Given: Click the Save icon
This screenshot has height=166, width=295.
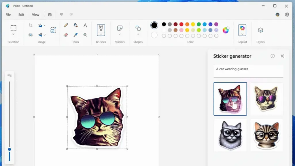Looking at the screenshot, I should pyautogui.click(x=50, y=14).
